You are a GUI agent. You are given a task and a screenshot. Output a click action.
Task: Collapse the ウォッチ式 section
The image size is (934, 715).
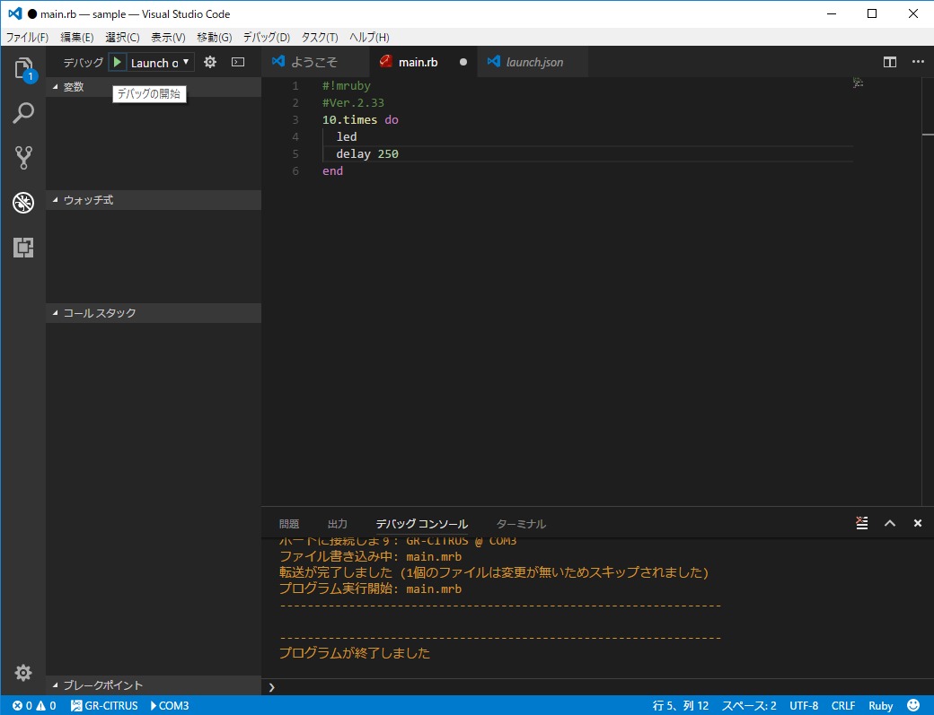(154, 200)
